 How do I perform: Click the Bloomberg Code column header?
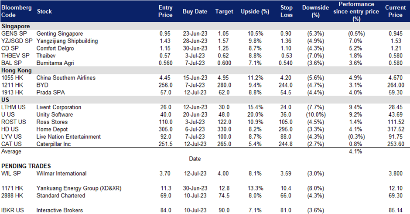click(16, 11)
